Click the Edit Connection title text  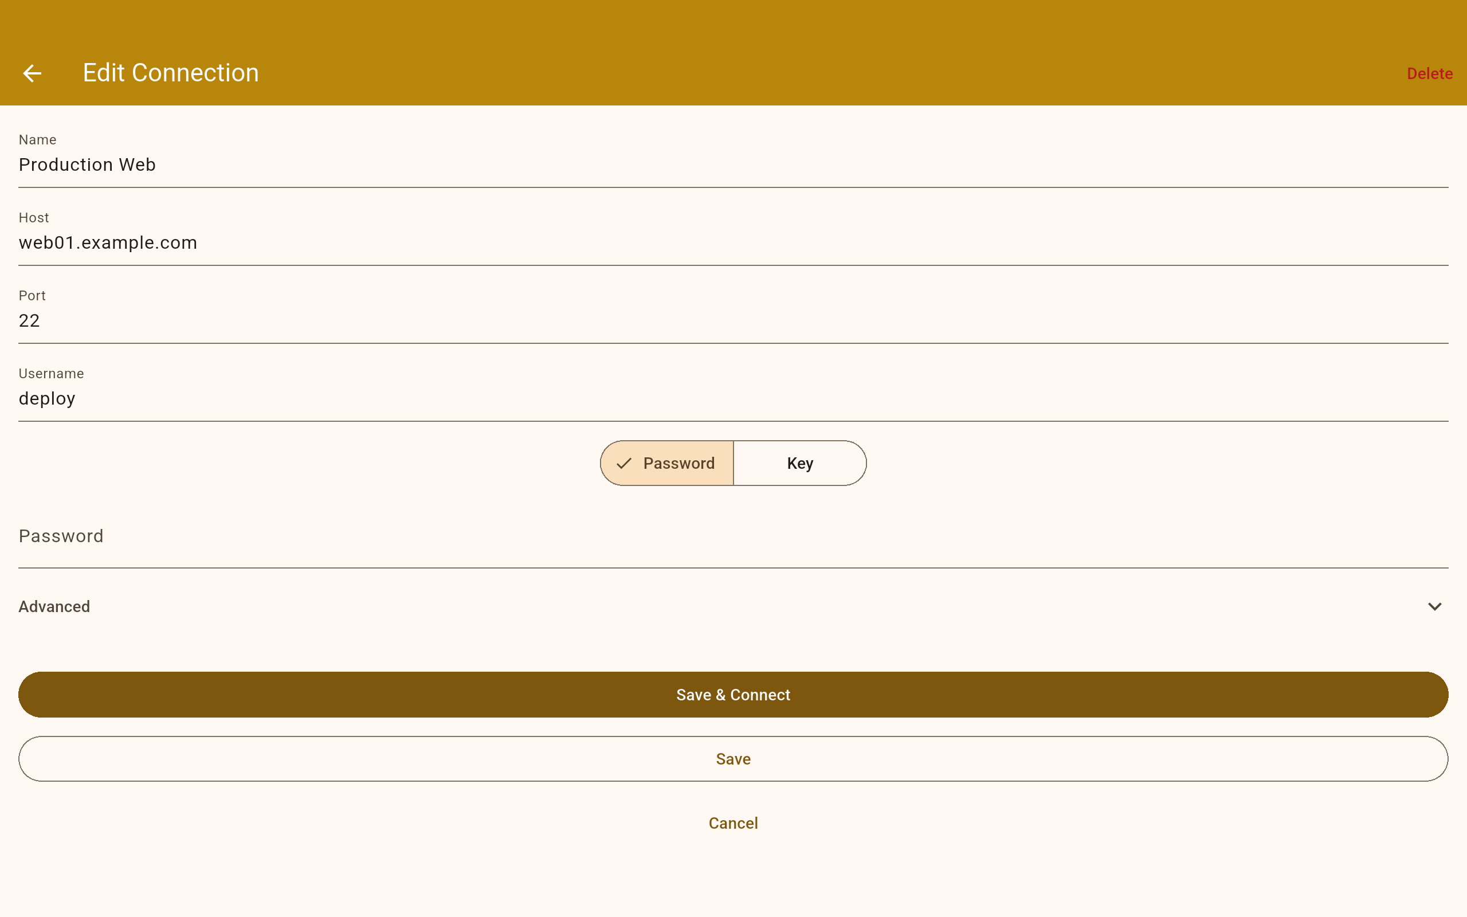pyautogui.click(x=171, y=73)
